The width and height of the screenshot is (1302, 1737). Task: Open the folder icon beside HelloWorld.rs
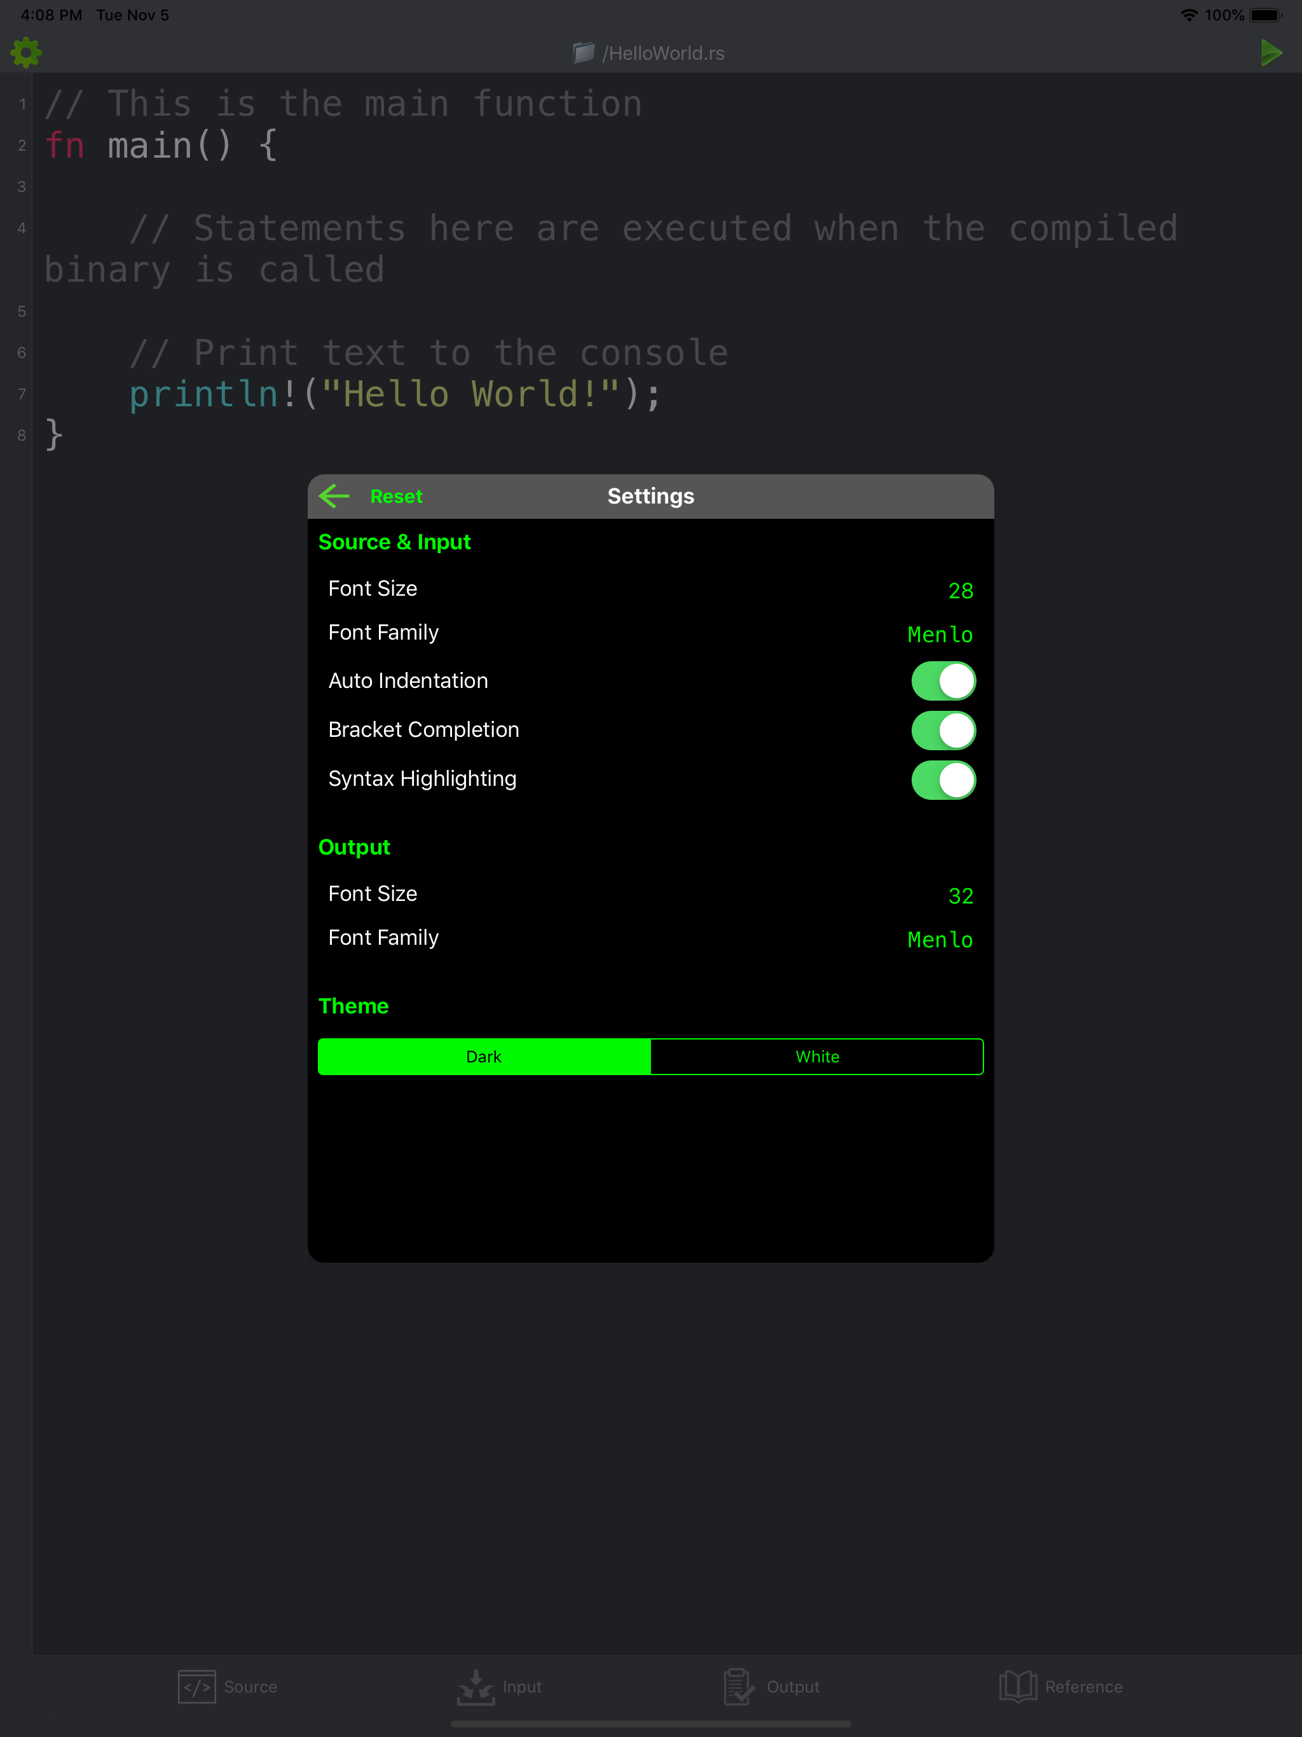coord(584,53)
